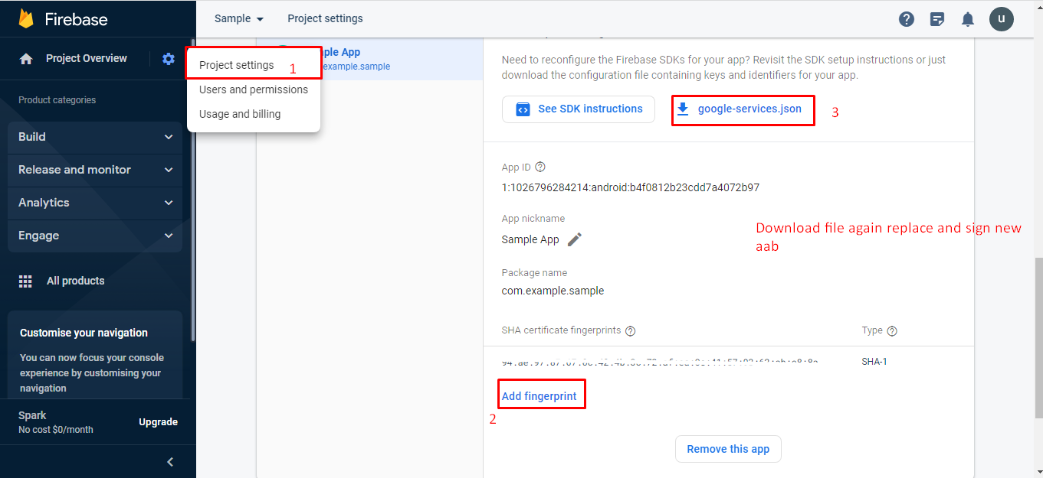Expand the Build category

(95, 137)
